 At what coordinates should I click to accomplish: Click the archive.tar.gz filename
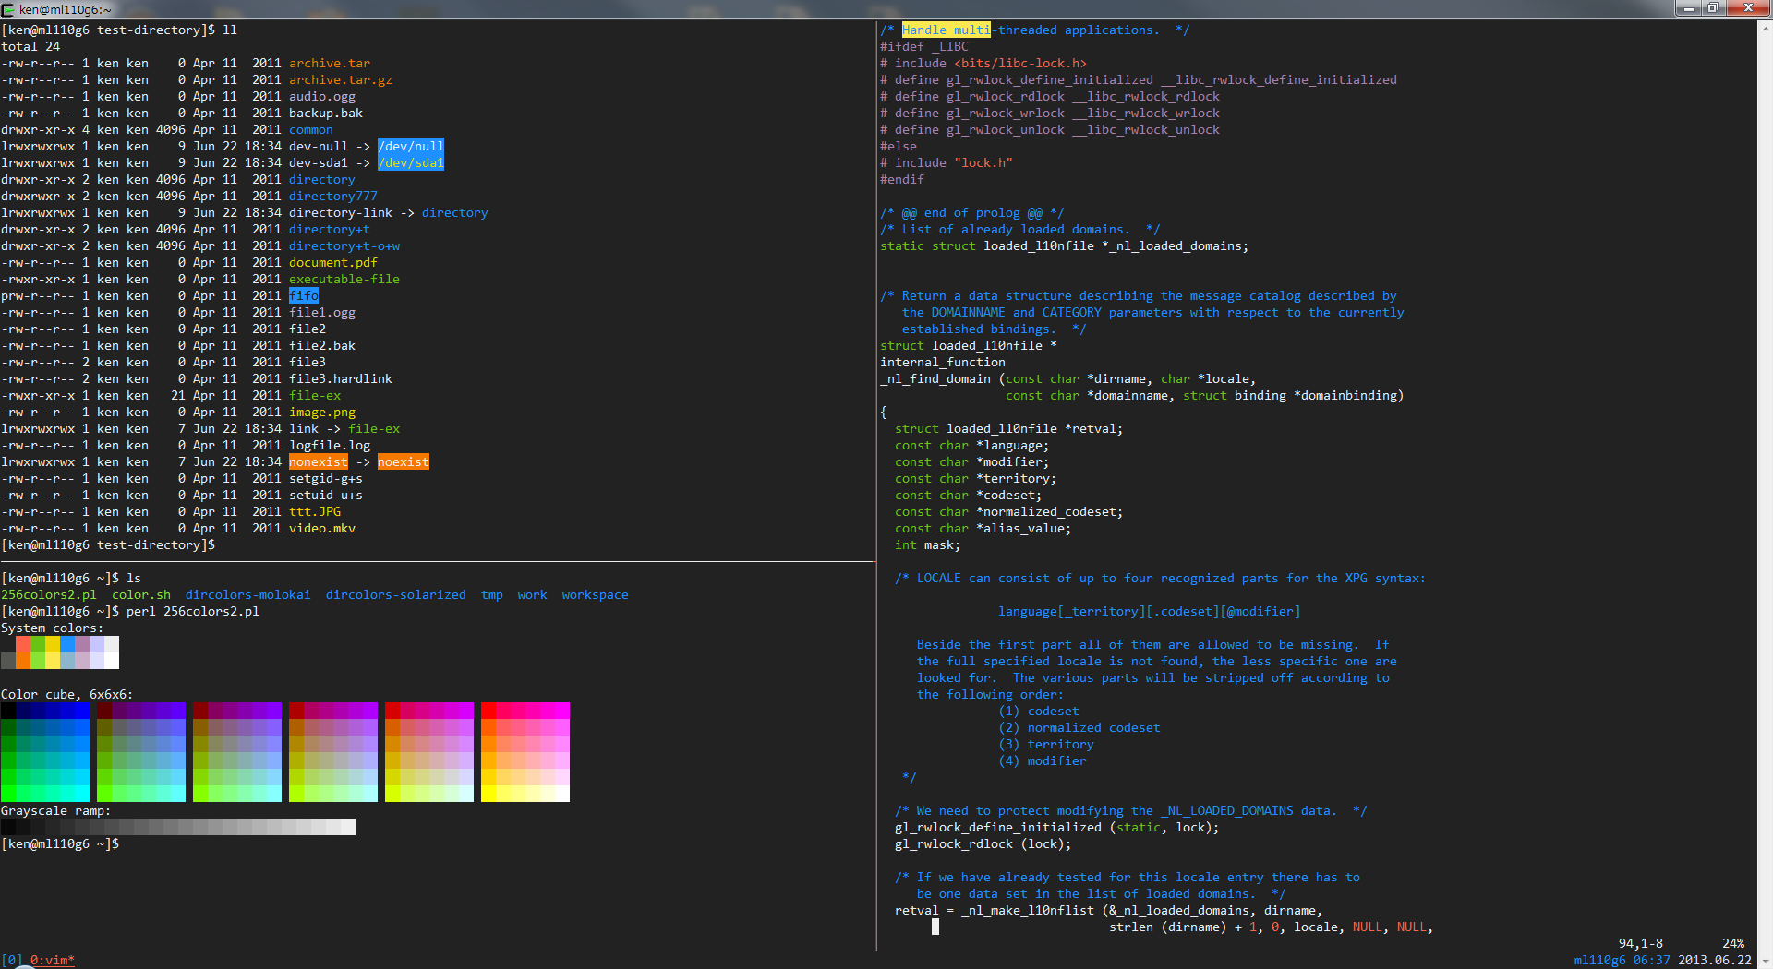pos(340,79)
